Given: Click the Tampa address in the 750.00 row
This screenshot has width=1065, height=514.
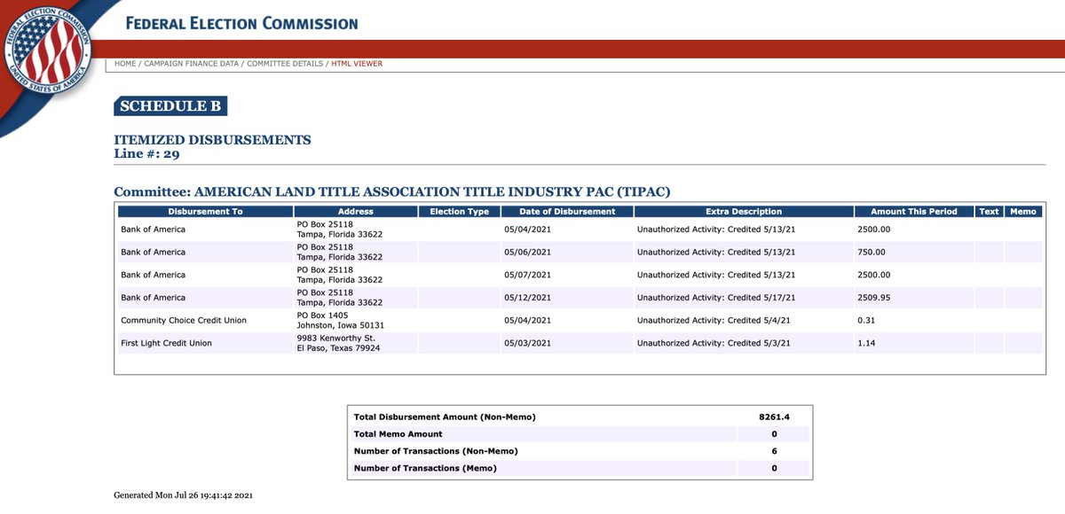Looking at the screenshot, I should [x=339, y=253].
